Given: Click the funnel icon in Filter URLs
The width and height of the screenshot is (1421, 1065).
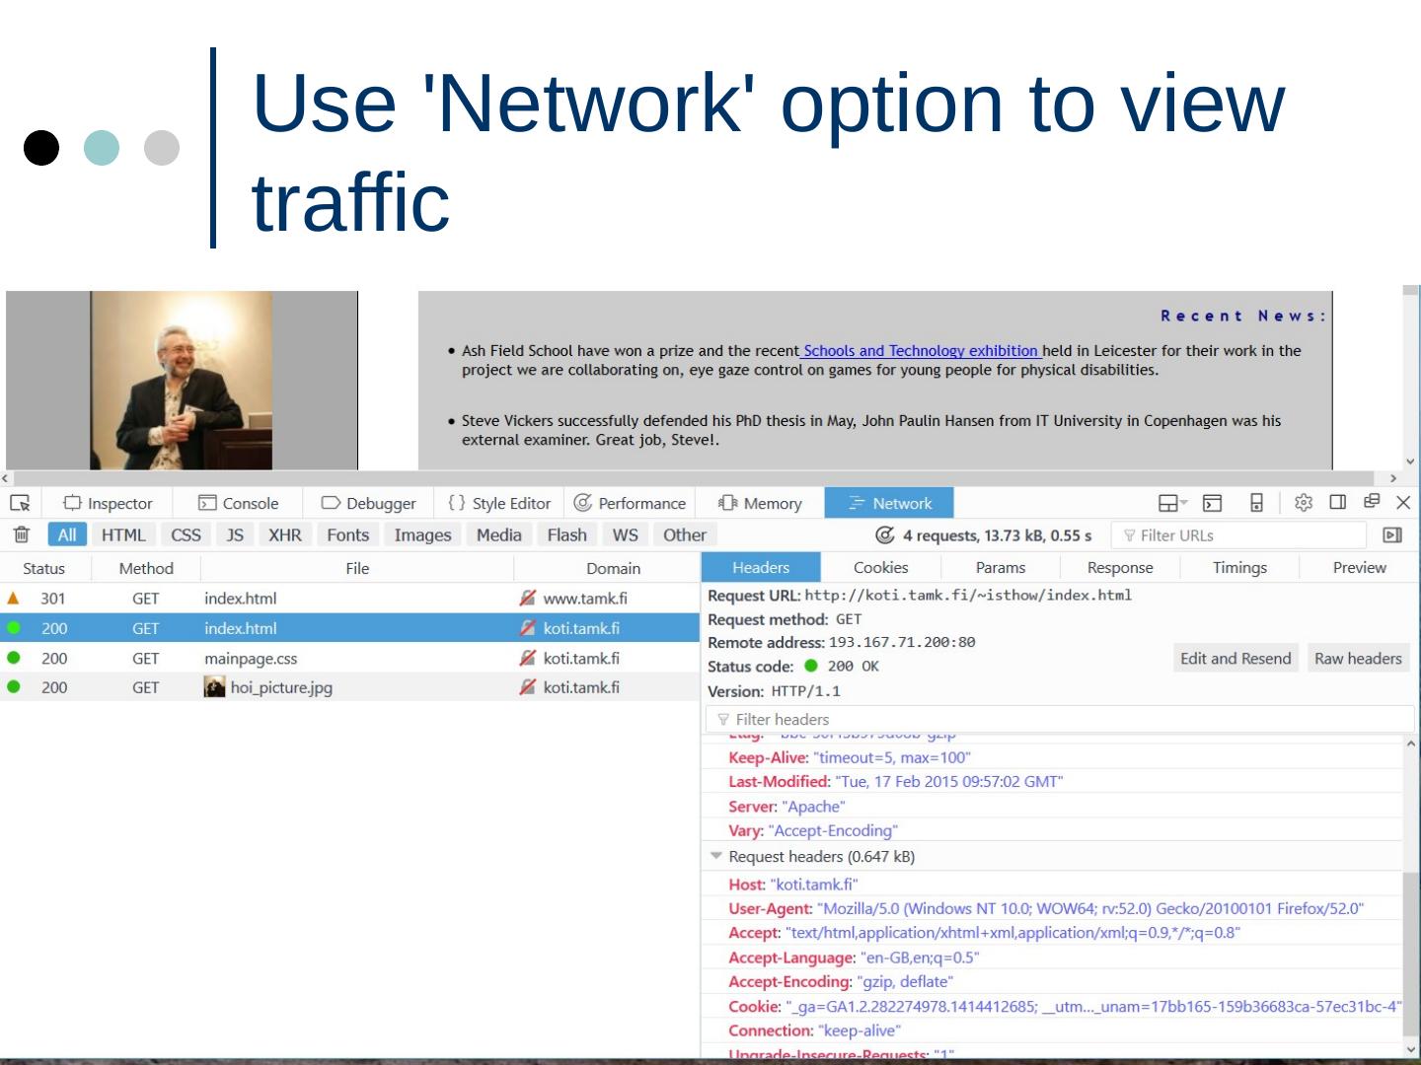Looking at the screenshot, I should click(1129, 535).
